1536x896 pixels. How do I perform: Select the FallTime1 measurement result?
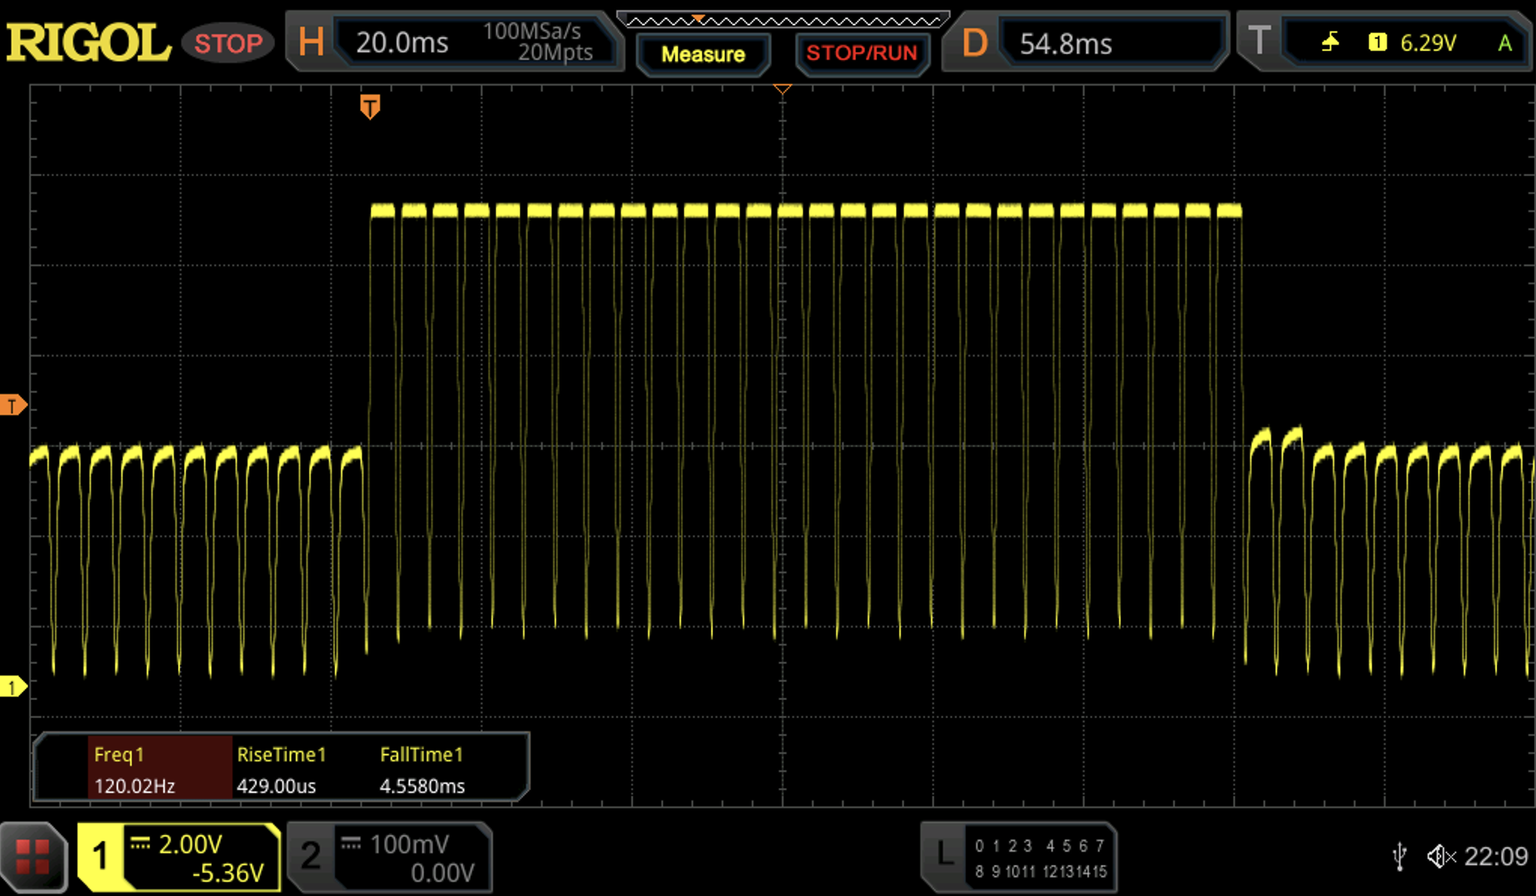click(x=422, y=770)
